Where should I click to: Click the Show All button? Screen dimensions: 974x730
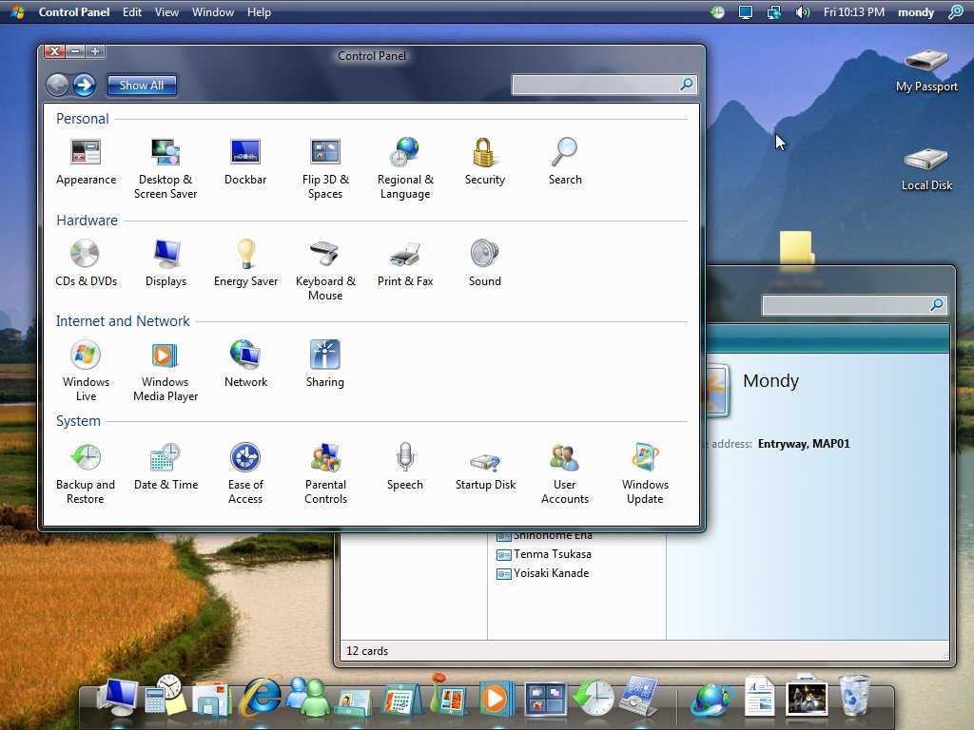click(141, 85)
